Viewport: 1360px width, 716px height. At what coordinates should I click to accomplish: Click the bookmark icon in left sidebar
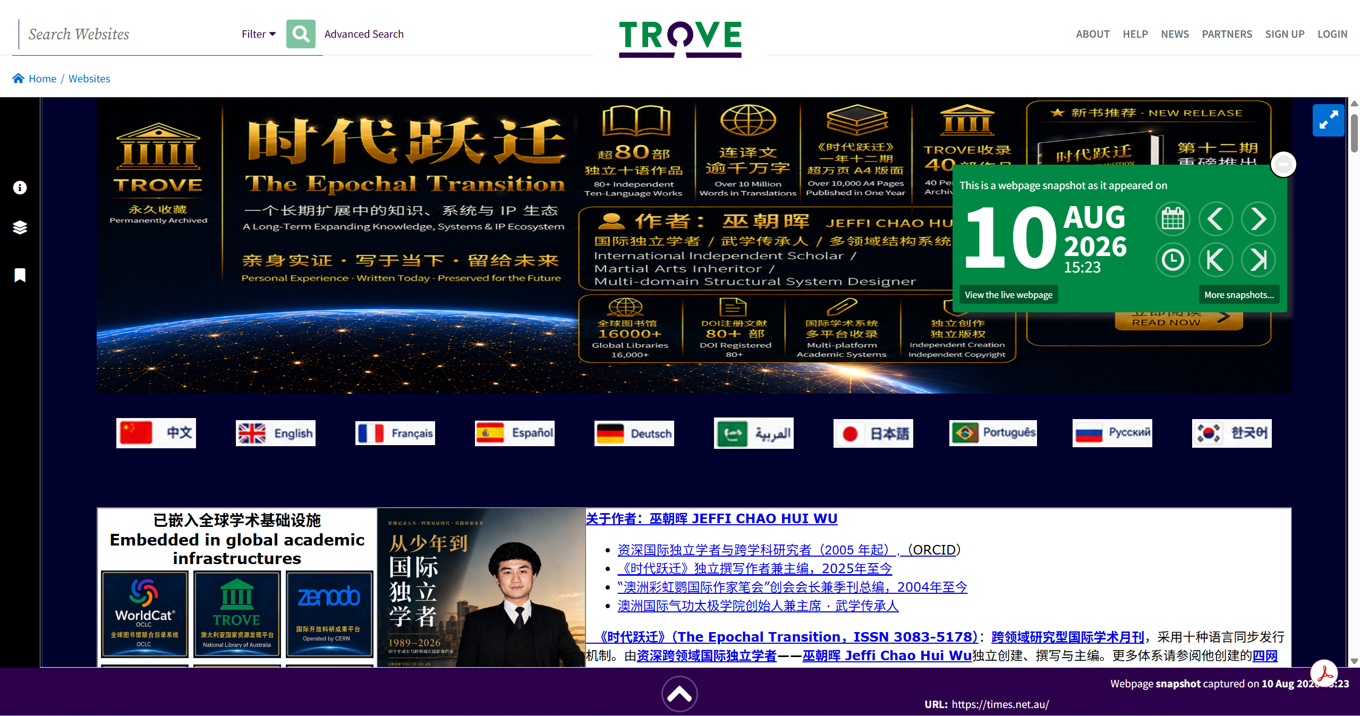(x=20, y=275)
